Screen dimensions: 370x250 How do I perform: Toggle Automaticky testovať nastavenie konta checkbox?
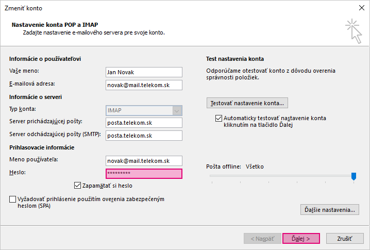point(218,118)
